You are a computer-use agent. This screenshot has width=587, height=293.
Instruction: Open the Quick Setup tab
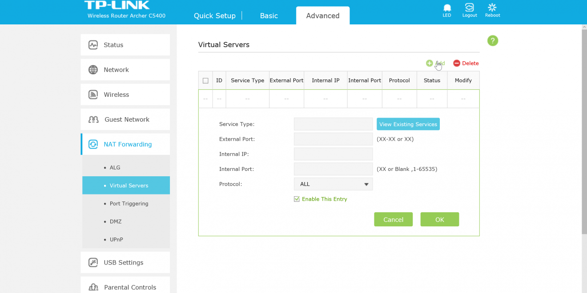click(214, 16)
